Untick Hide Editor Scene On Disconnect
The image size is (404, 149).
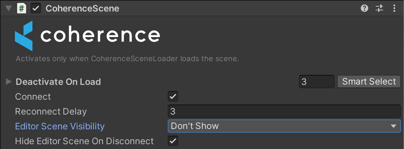[x=173, y=141]
